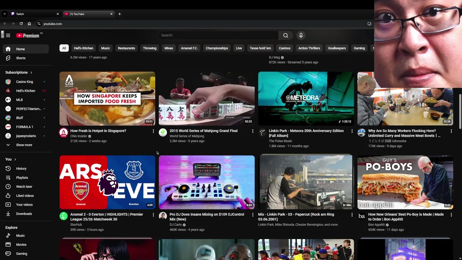Image resolution: width=462 pixels, height=260 pixels.
Task: Open Bon Appétit channel link
Action: (376, 225)
